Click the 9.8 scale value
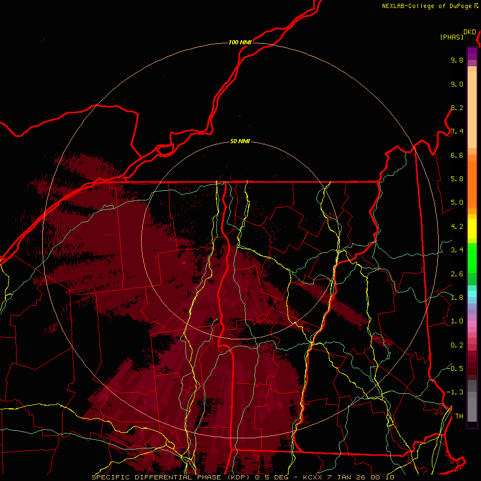The width and height of the screenshot is (481, 481). pyautogui.click(x=457, y=60)
